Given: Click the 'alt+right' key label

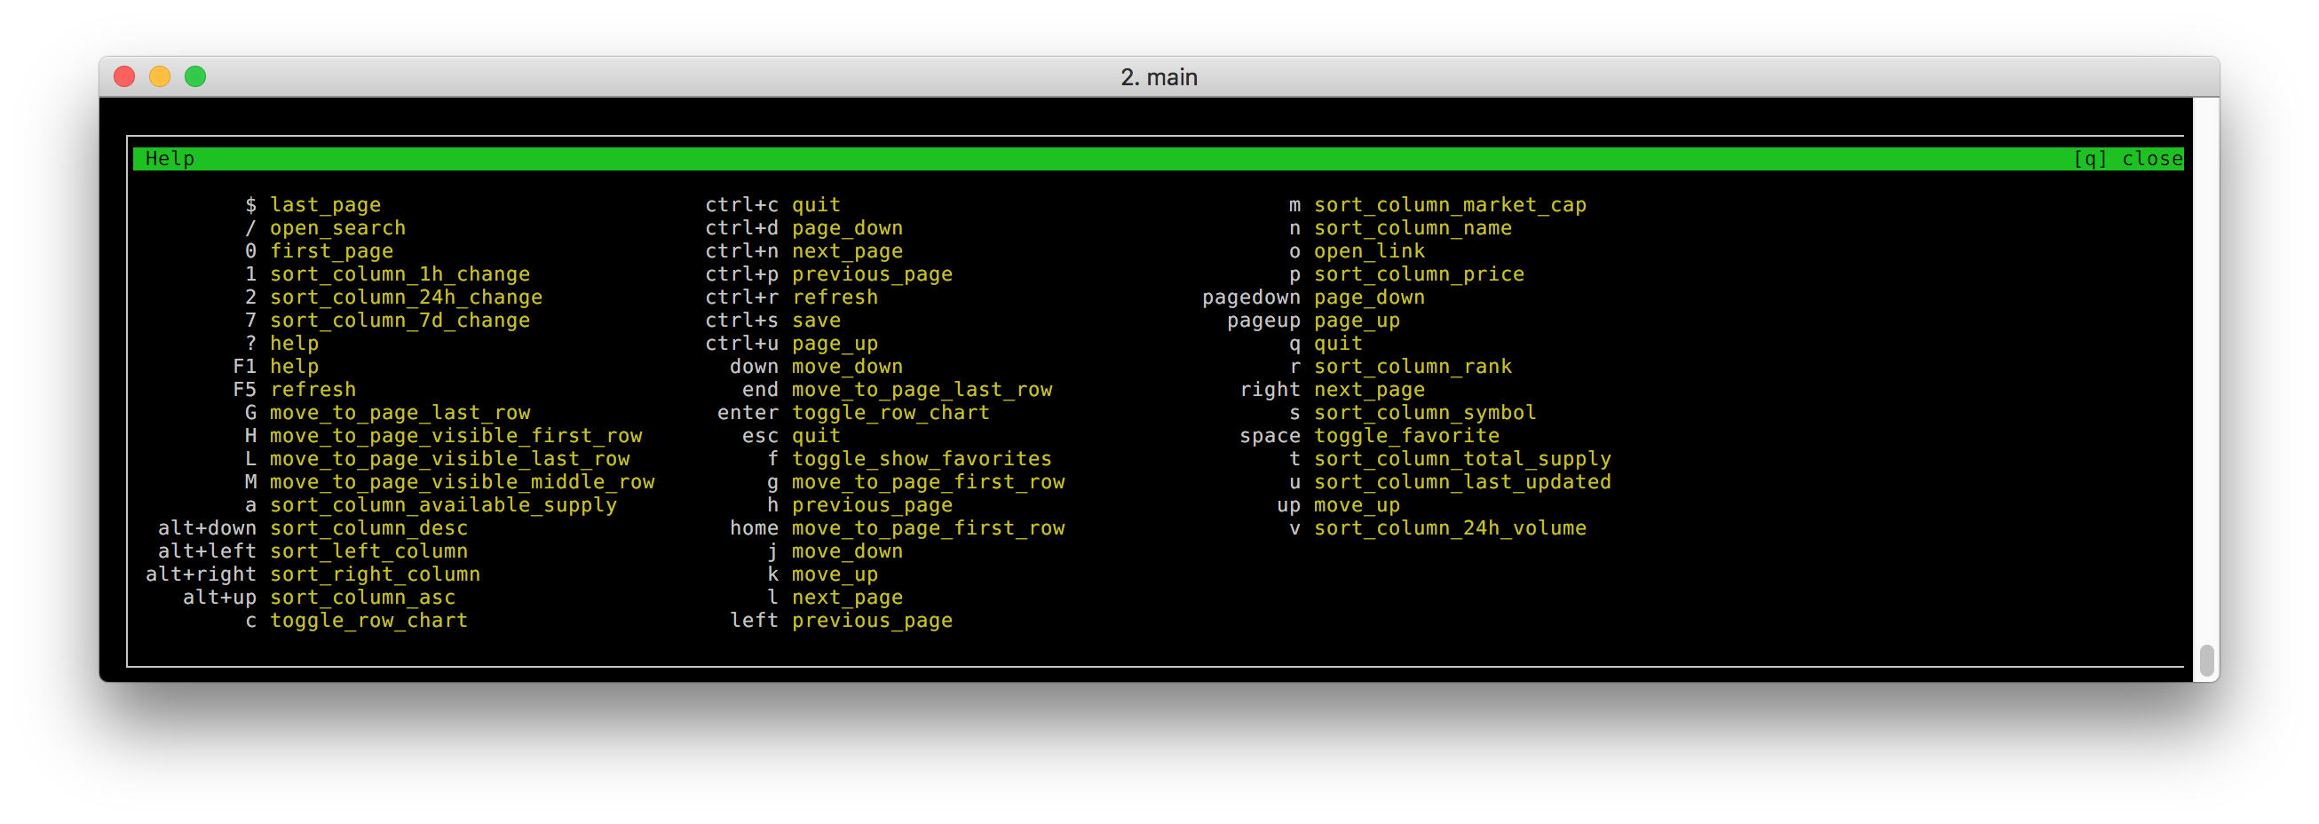Looking at the screenshot, I should [x=201, y=575].
